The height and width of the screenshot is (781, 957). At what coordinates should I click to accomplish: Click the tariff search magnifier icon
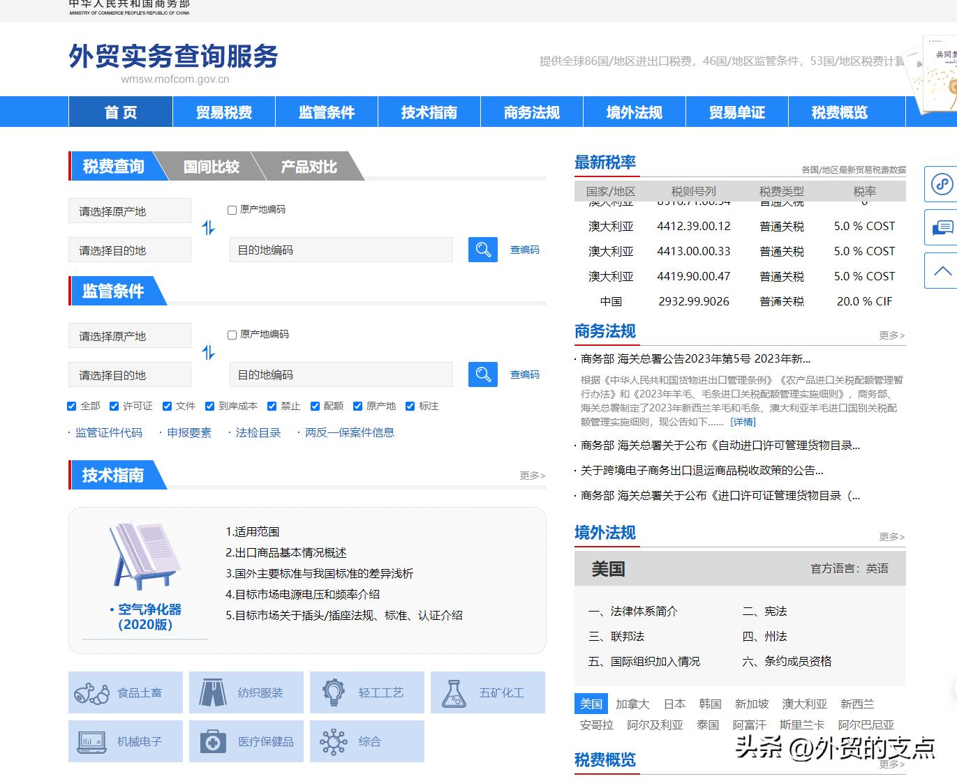point(482,250)
